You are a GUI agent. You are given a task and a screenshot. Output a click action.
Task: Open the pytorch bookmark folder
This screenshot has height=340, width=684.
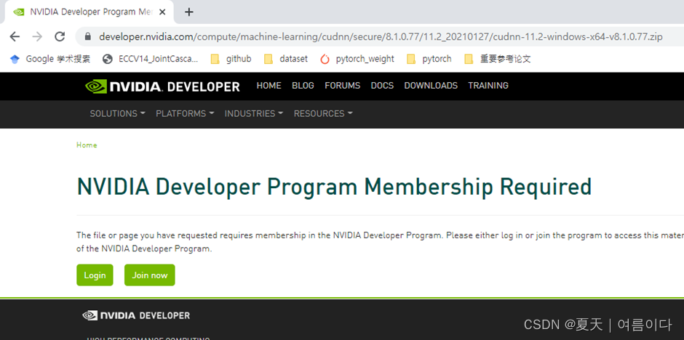(x=429, y=59)
